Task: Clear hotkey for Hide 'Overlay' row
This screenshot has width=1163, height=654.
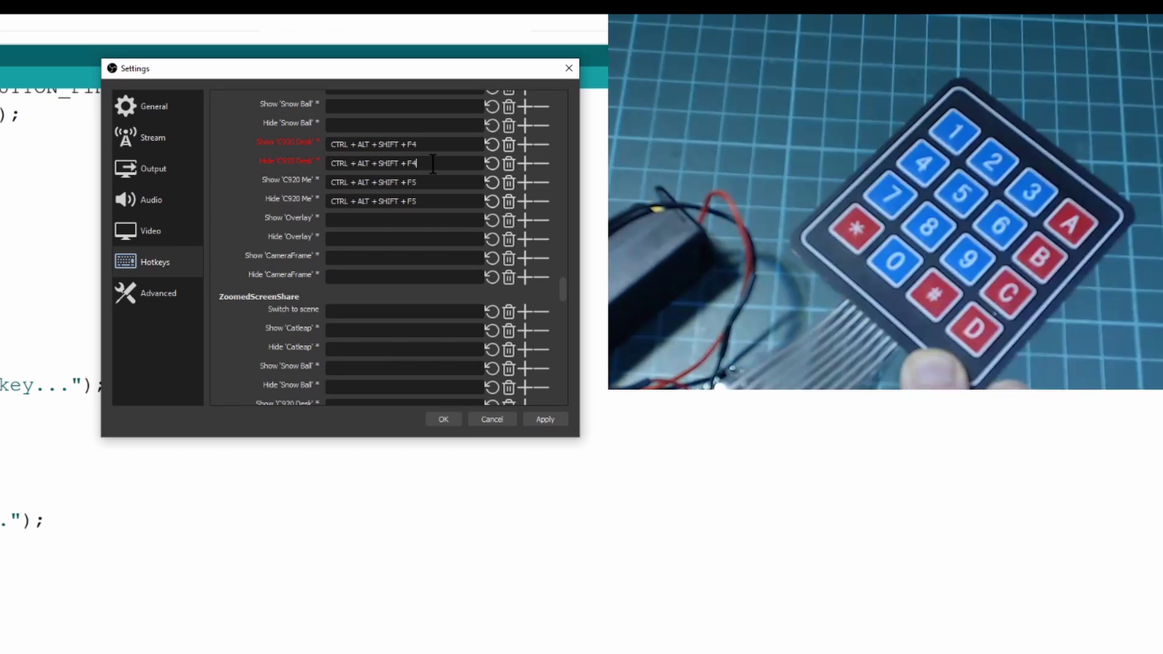Action: 509,239
